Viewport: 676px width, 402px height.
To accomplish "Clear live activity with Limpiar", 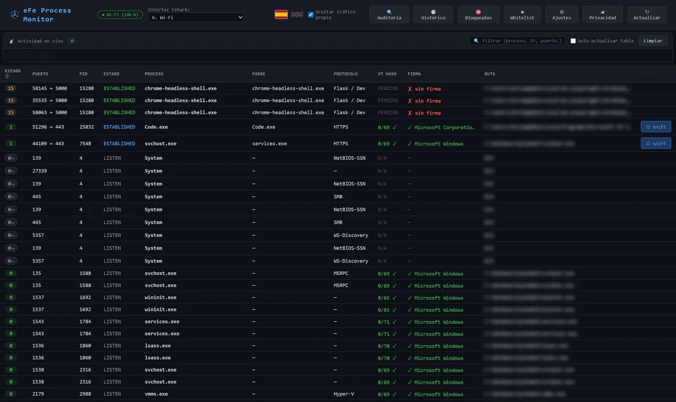I will pyautogui.click(x=653, y=41).
